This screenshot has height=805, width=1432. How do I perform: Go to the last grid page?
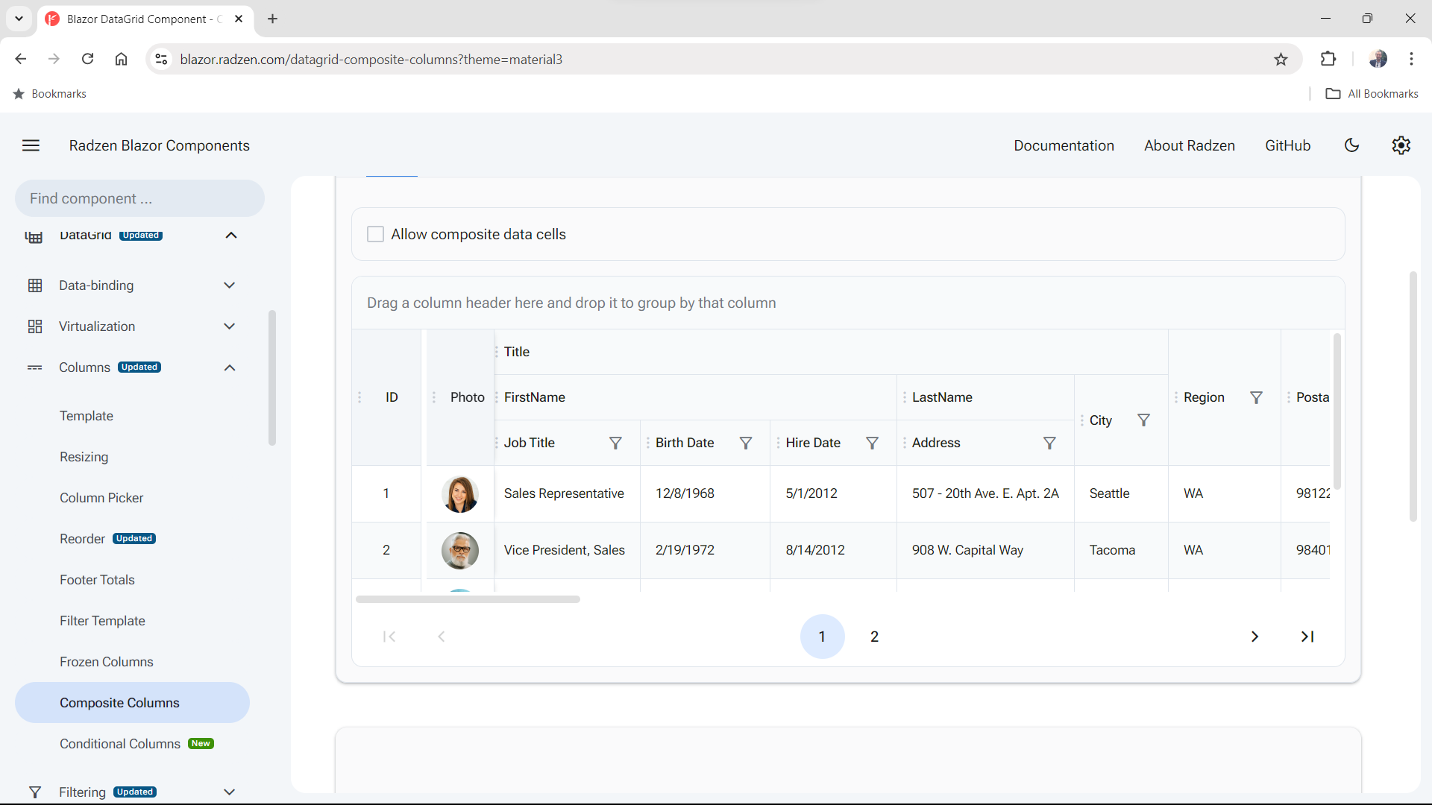click(1307, 637)
